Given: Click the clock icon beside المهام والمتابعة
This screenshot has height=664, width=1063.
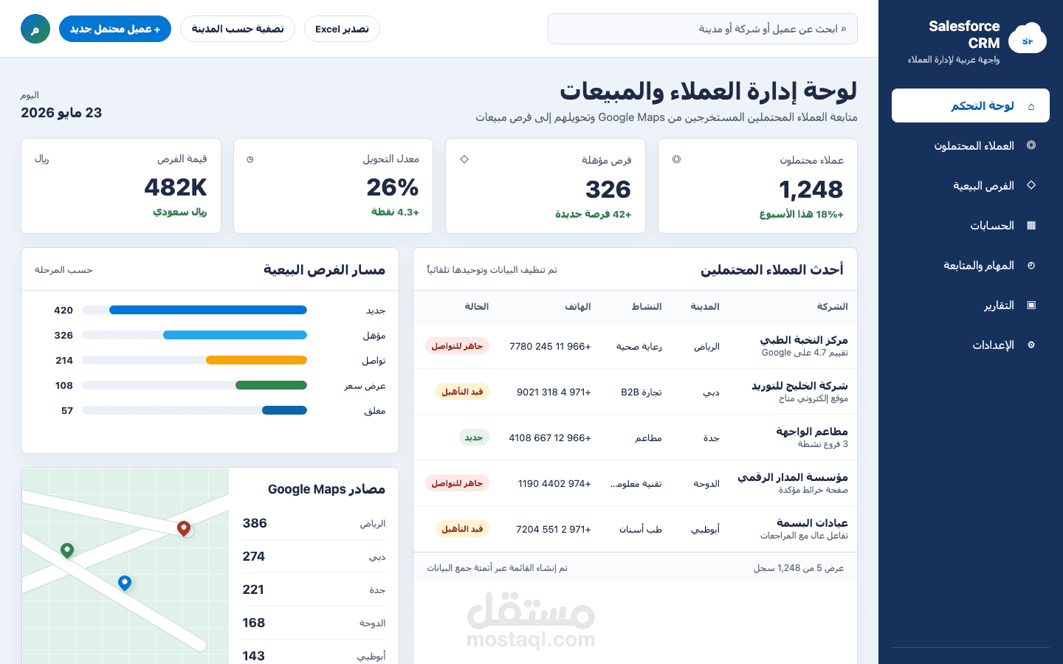Looking at the screenshot, I should click(x=1031, y=265).
